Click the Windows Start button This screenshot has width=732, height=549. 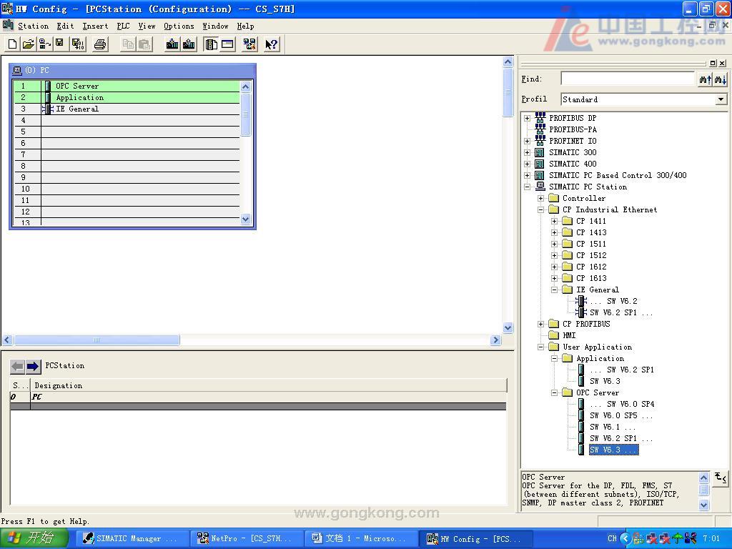point(34,538)
